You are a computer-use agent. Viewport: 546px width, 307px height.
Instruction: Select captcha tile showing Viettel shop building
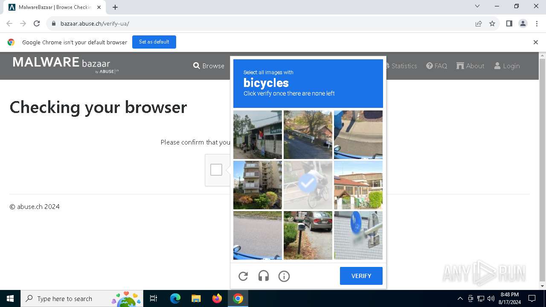(x=258, y=135)
